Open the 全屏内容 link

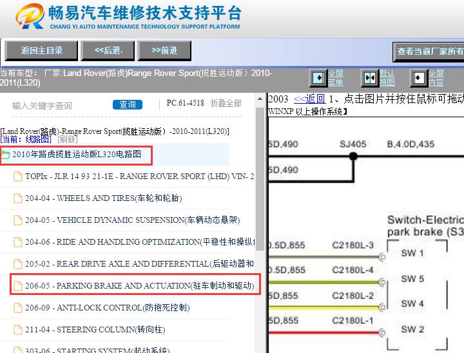[x=436, y=78]
